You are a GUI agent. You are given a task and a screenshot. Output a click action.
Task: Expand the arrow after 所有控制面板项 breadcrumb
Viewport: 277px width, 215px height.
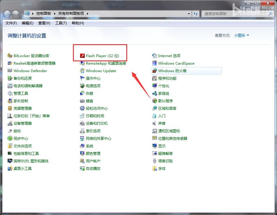[x=87, y=14]
